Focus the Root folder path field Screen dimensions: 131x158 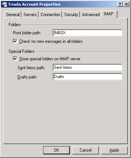click(87, 33)
